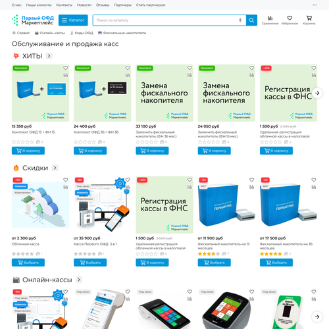Open Новости in the top menu

84,5
